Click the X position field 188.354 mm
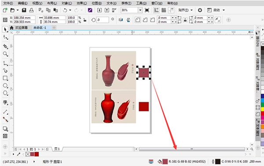 (24, 18)
